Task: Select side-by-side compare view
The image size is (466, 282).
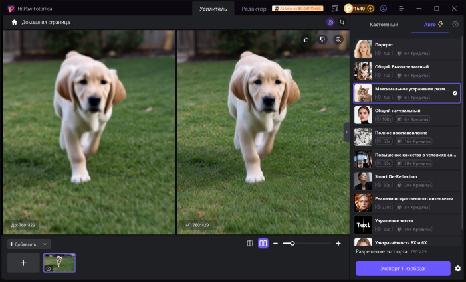Action: tap(263, 243)
